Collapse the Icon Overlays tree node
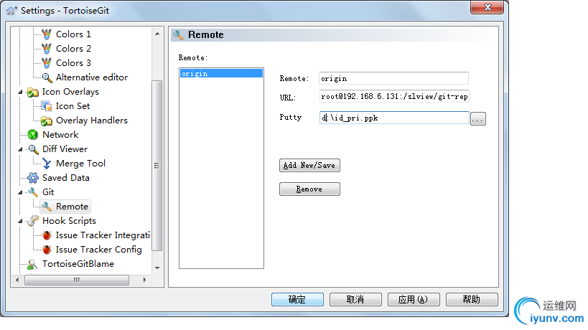The image size is (588, 330). click(x=21, y=92)
